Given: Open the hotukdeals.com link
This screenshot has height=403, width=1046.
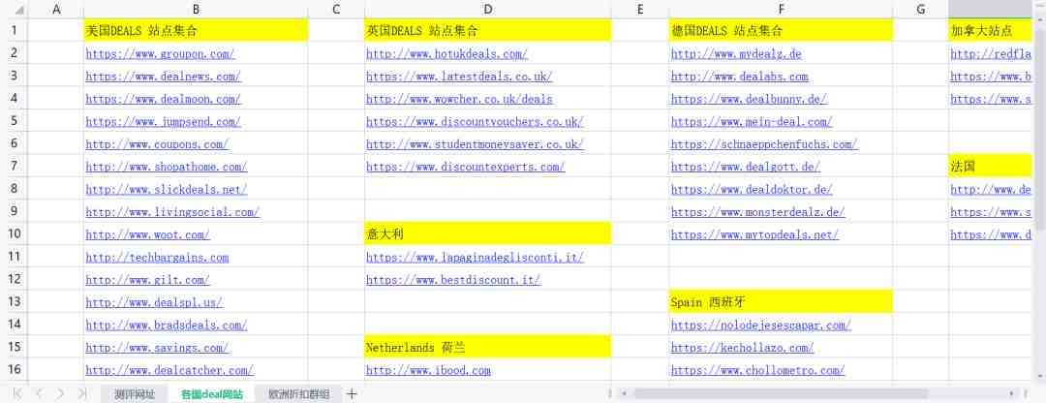Looking at the screenshot, I should [x=446, y=54].
